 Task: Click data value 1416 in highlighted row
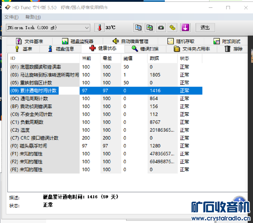pos(155,91)
